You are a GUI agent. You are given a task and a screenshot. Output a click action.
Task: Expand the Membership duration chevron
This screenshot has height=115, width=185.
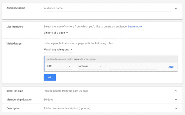(x=176, y=99)
